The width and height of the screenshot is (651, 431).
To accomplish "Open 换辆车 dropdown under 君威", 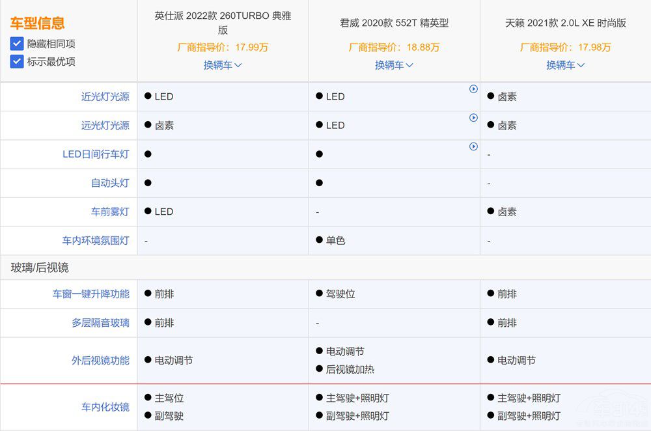I will click(394, 65).
